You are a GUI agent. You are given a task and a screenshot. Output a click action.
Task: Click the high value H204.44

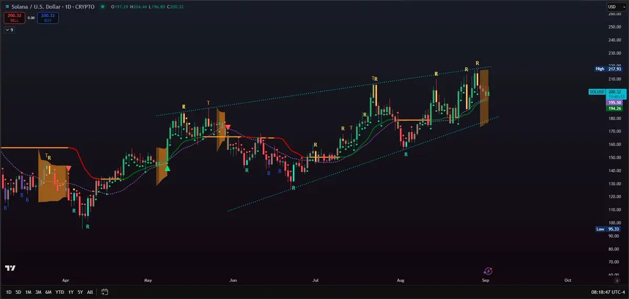139,7
